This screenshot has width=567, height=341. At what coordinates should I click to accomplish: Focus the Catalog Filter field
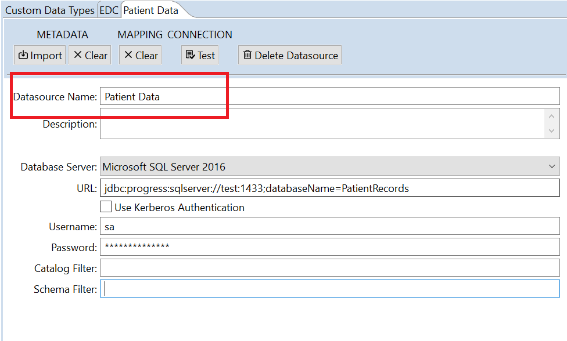pyautogui.click(x=330, y=268)
